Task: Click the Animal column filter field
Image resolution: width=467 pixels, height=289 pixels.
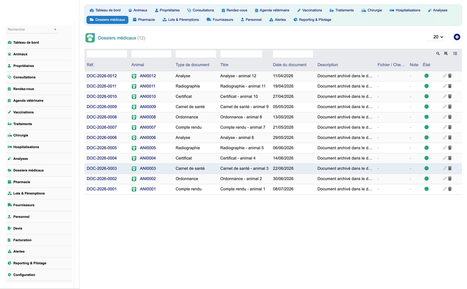Action: pyautogui.click(x=151, y=54)
